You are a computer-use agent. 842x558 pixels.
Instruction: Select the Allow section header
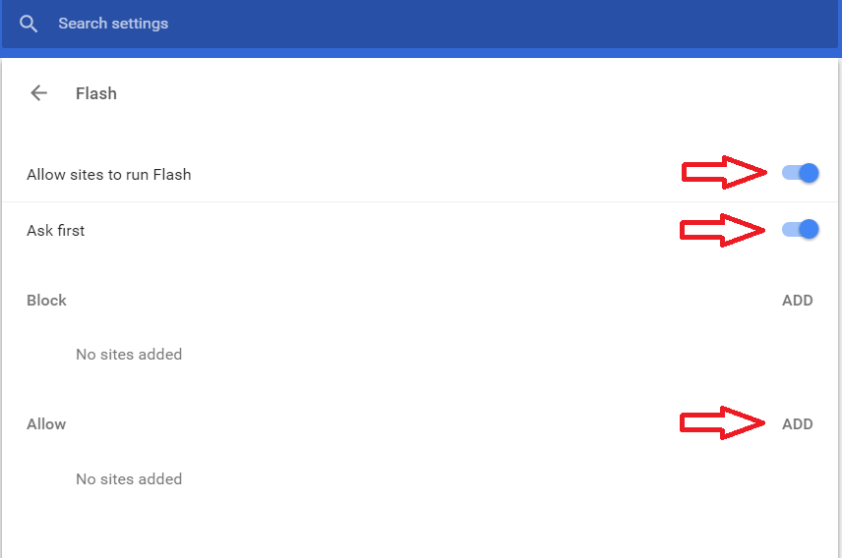click(46, 424)
